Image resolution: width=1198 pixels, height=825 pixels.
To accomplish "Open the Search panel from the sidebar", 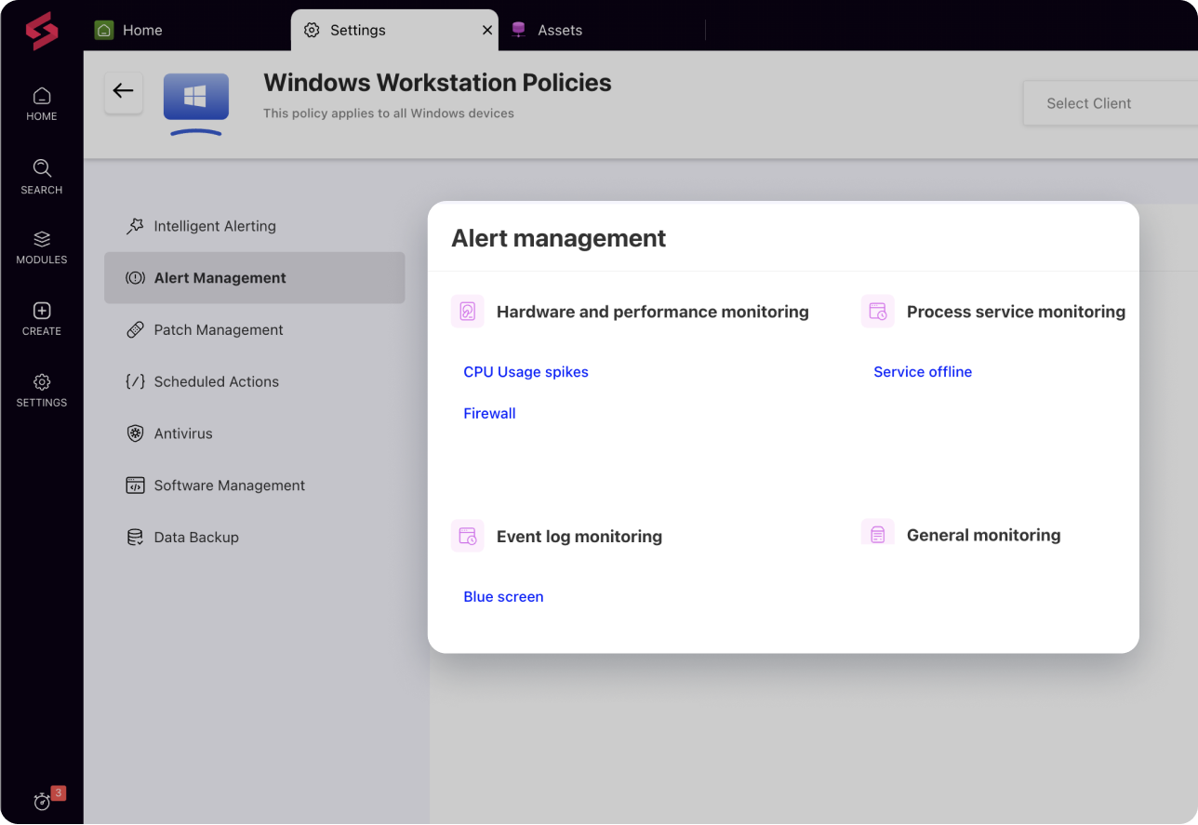I will (x=41, y=177).
